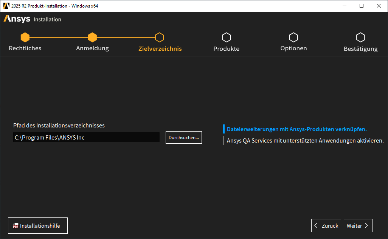Click the Anmeldung step hexagon icon
The width and height of the screenshot is (388, 239).
tap(92, 37)
